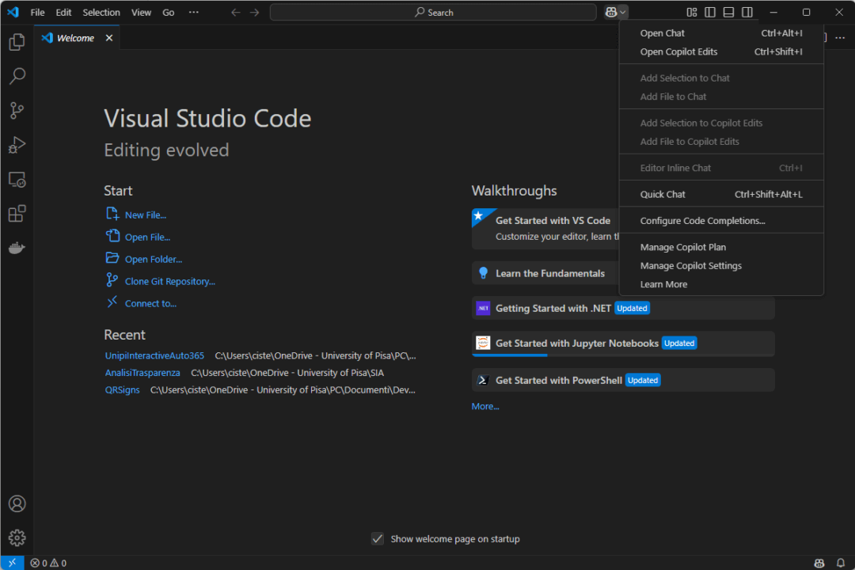Open the Copilot dropdown chevron
The width and height of the screenshot is (855, 570).
point(624,11)
